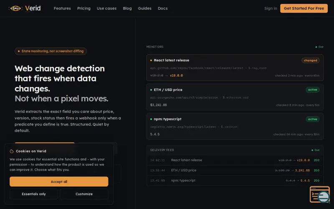The image size is (334, 209).
Task: Click the active badge on ETH / USD price
Action: pos(312,90)
